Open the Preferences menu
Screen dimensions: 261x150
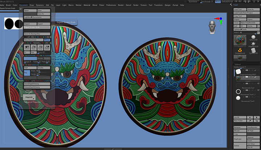pyautogui.click(x=111, y=5)
